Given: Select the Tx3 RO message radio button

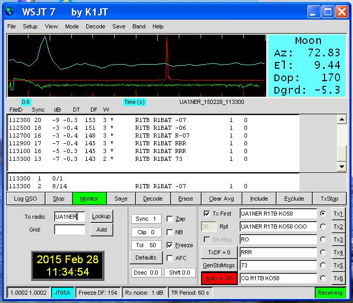Looking at the screenshot, I should point(324,239).
